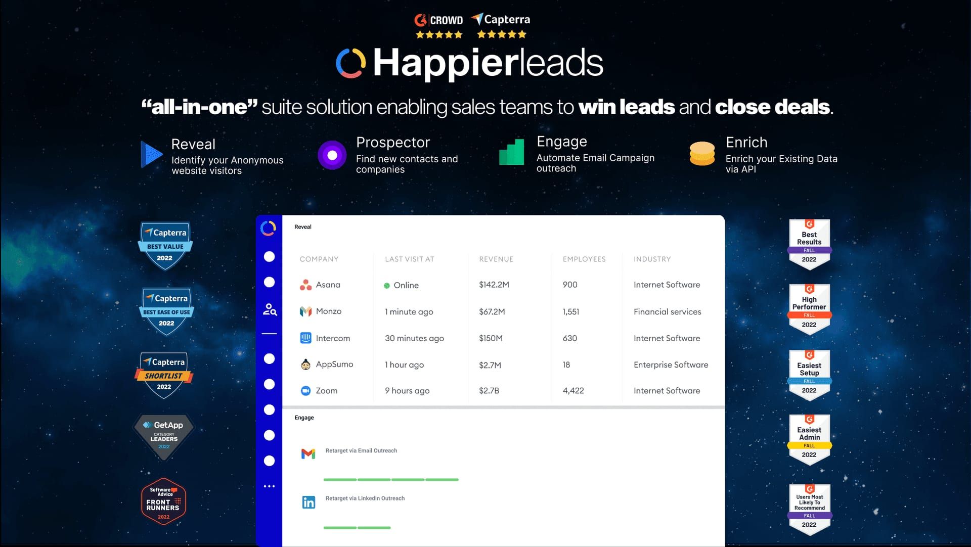
Task: Open the Asana company row
Action: pyautogui.click(x=504, y=285)
